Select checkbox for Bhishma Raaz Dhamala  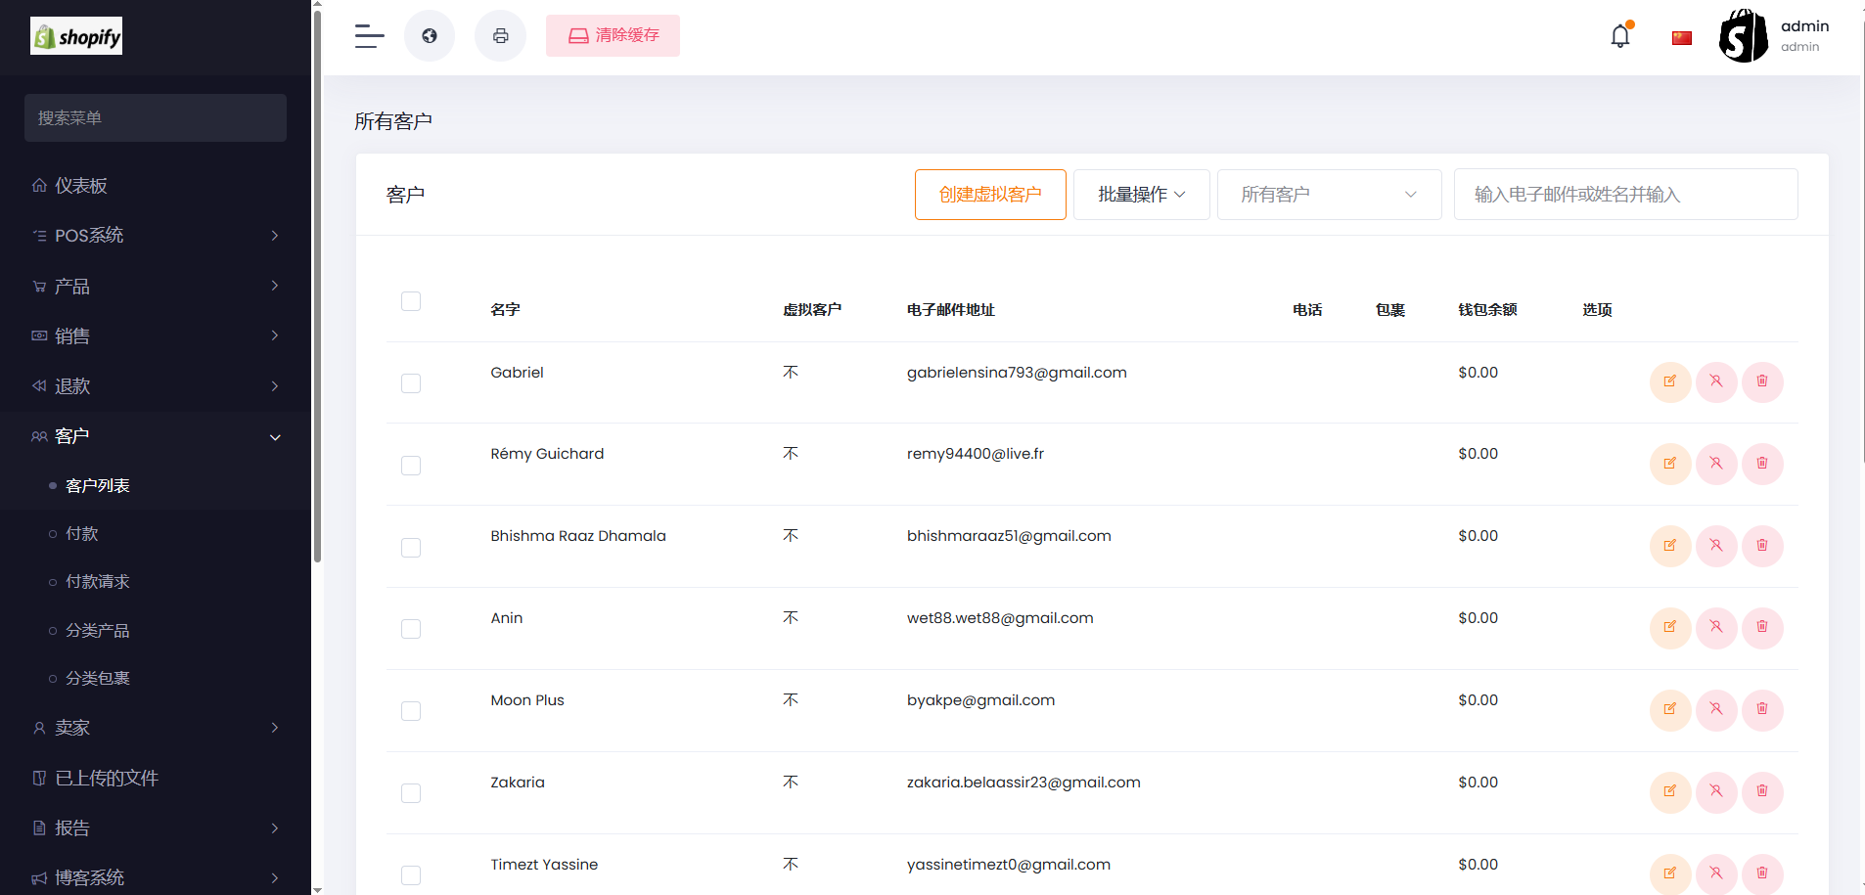pos(411,548)
